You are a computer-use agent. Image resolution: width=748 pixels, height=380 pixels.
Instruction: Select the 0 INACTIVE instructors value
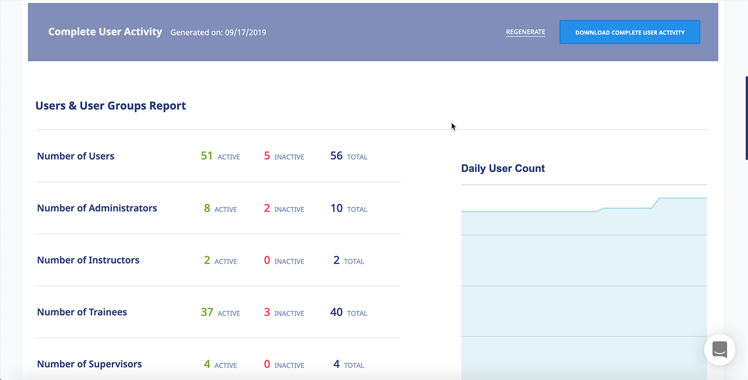(267, 260)
